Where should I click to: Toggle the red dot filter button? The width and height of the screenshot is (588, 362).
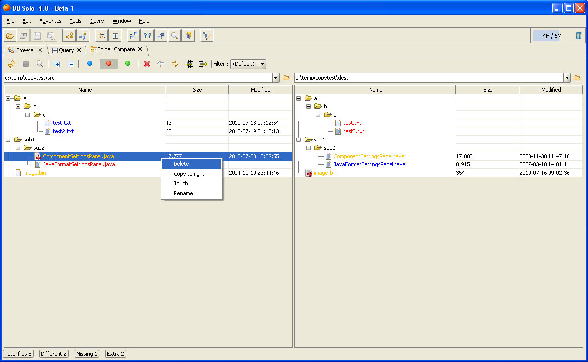coord(109,64)
